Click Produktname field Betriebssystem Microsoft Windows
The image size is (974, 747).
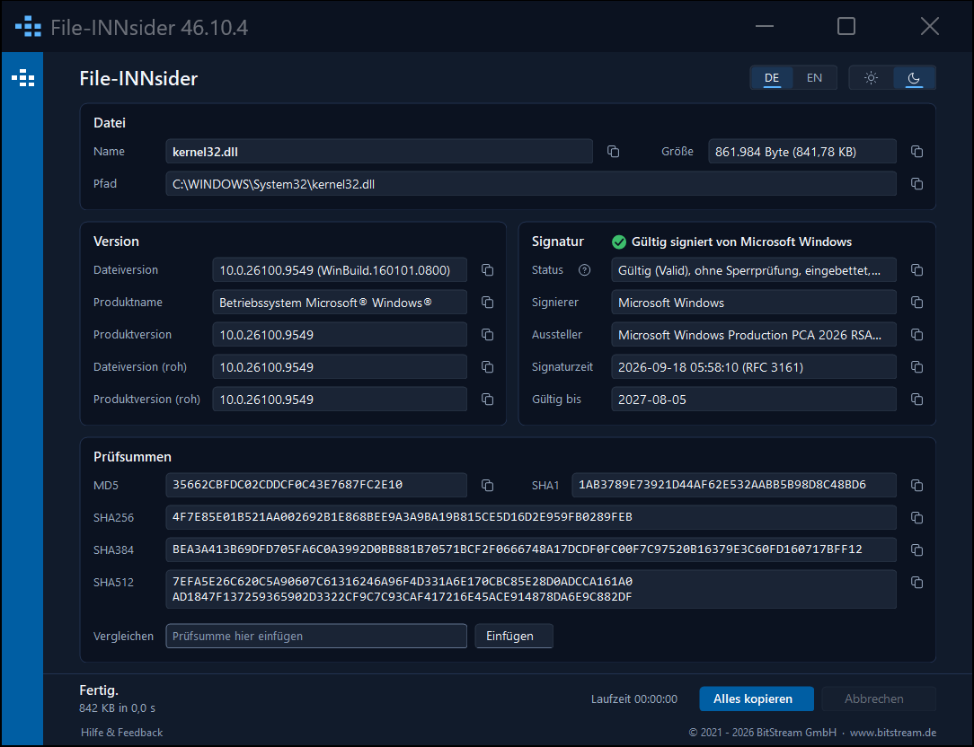pyautogui.click(x=340, y=303)
